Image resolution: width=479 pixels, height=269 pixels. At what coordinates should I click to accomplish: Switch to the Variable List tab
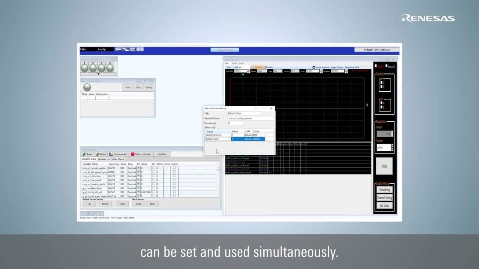pyautogui.click(x=103, y=159)
